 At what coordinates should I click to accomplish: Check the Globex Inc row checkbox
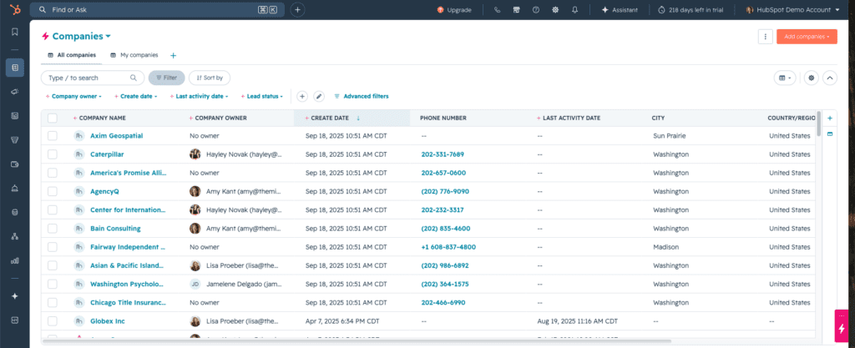[53, 320]
